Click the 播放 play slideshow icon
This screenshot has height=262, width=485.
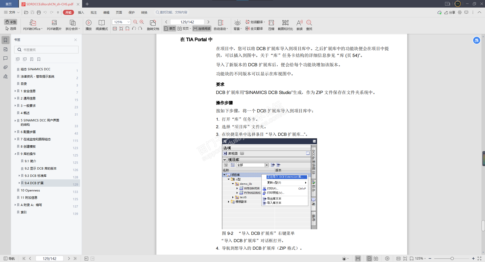point(89,23)
